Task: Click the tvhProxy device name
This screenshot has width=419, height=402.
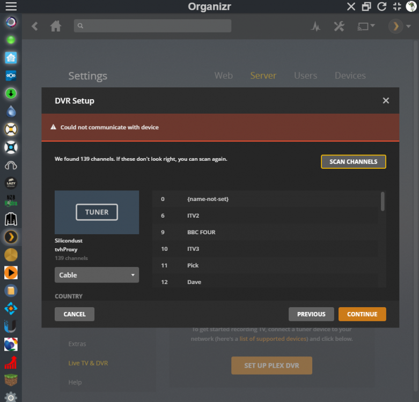Action: coord(66,249)
